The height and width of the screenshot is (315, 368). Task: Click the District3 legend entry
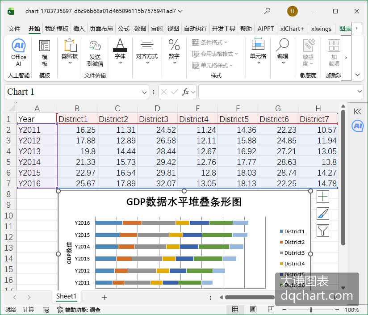292,253
